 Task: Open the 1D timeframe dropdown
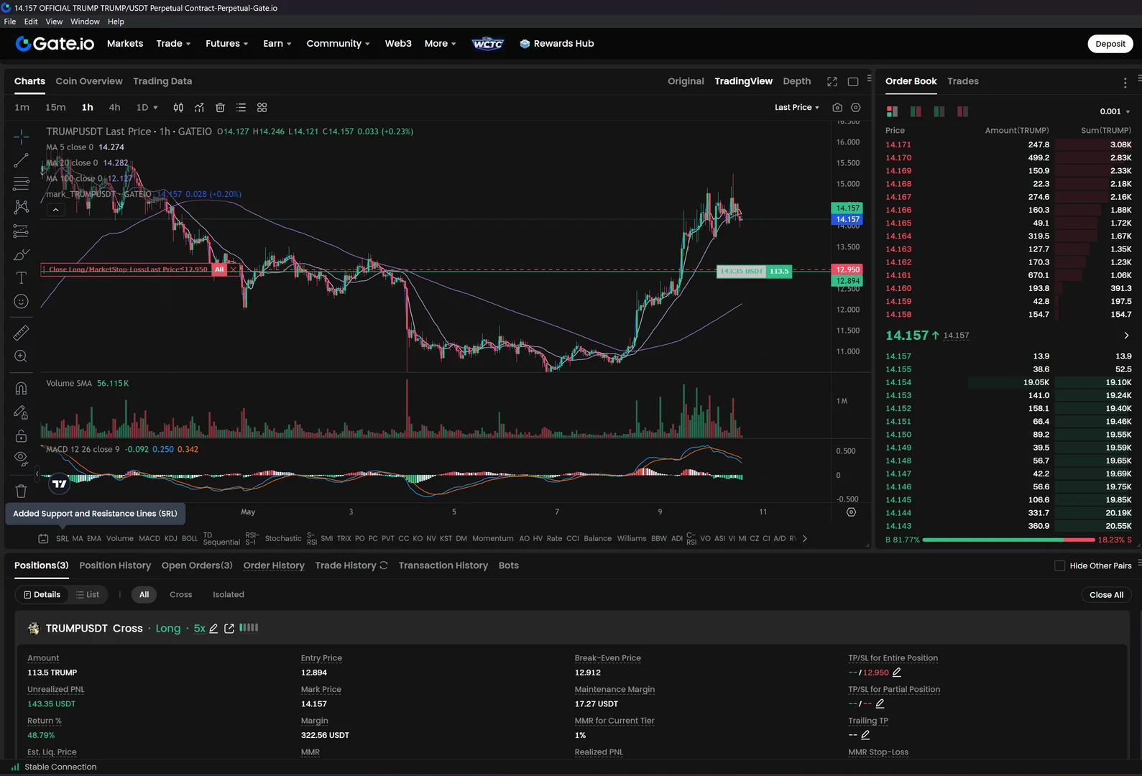147,108
